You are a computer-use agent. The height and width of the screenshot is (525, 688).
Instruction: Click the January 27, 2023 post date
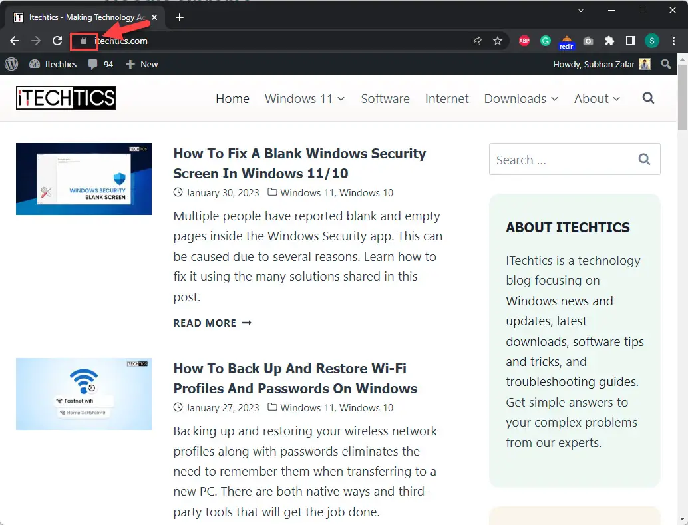pos(222,408)
